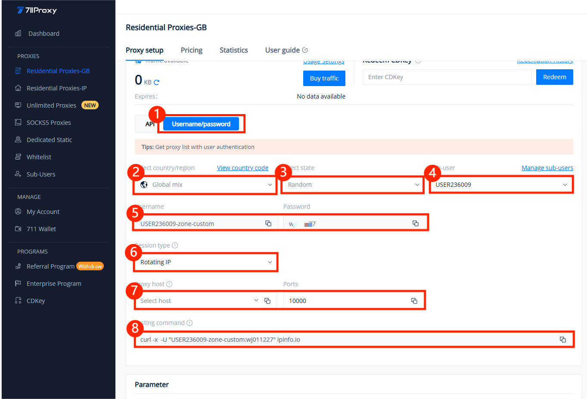This screenshot has height=399, width=587.
Task: Click the Redeem button
Action: tap(555, 77)
